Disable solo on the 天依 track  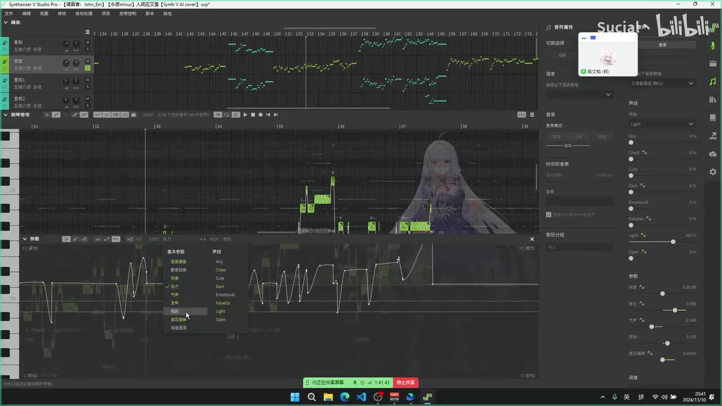coord(87,68)
